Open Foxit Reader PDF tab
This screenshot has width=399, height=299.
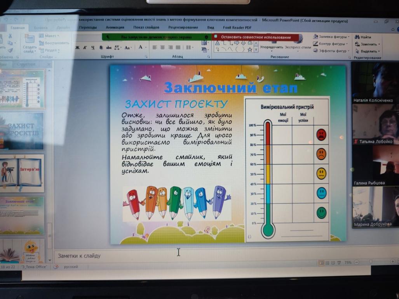pos(237,27)
